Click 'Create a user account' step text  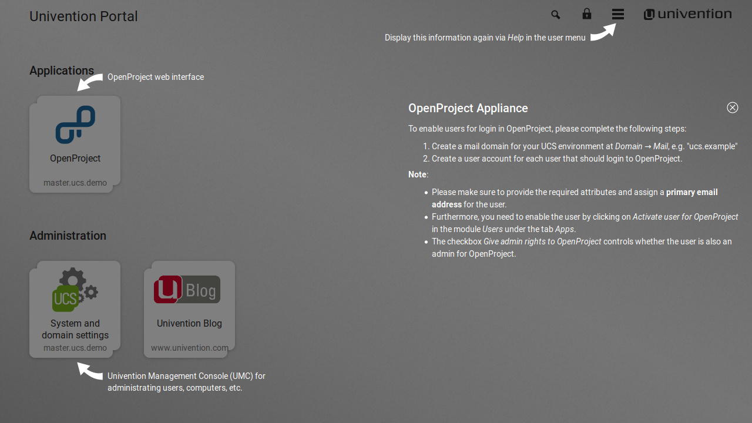coord(557,159)
